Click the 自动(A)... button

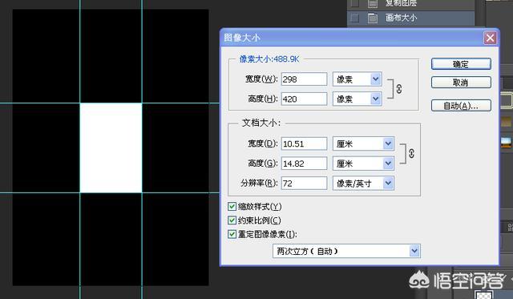tap(461, 106)
